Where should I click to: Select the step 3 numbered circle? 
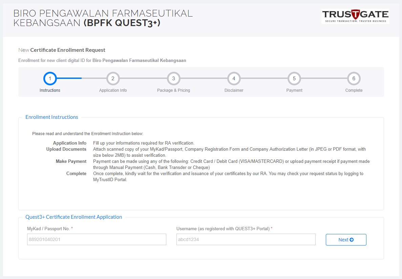pos(173,79)
